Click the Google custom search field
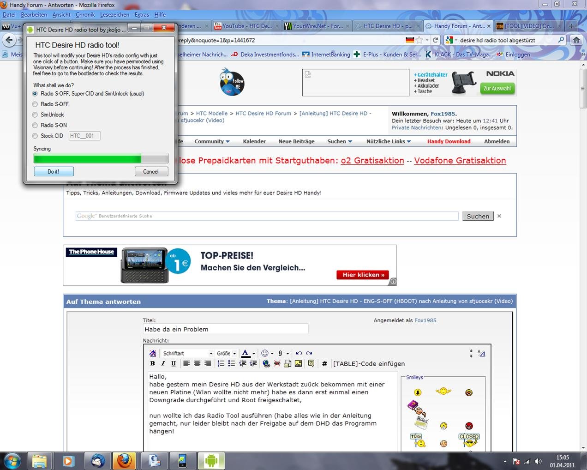Screen dimensions: 587x470 pos(267,216)
